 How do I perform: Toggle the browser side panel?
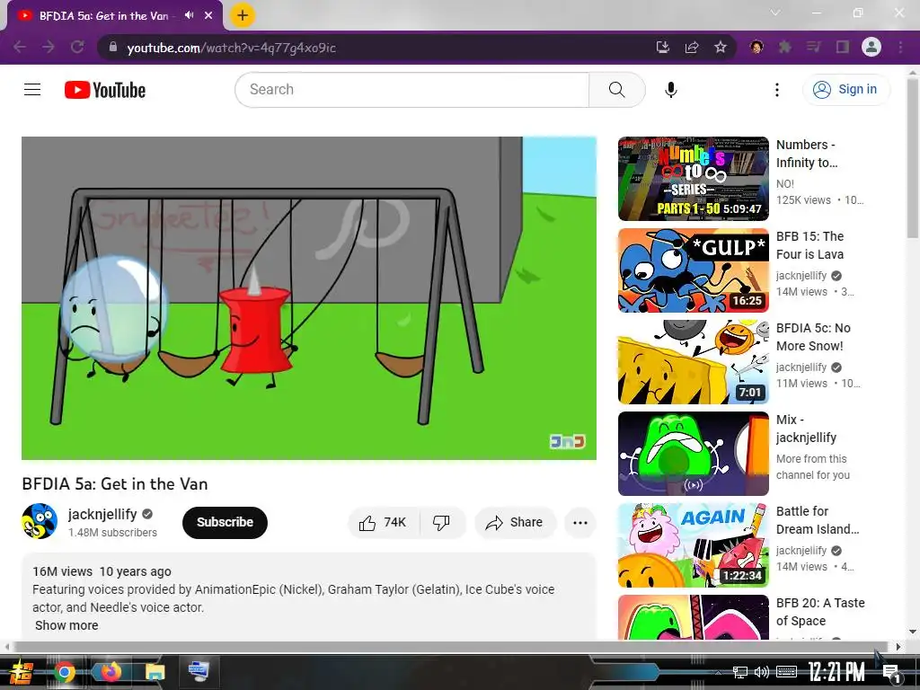tap(843, 47)
